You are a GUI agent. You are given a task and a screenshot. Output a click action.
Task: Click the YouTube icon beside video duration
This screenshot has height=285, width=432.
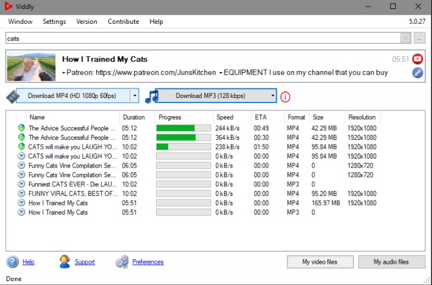(418, 59)
